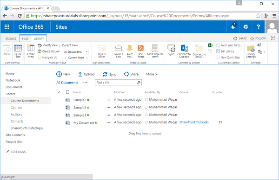279x180 pixels.
Task: Expand the More menu in the command bar
Action: (x=152, y=74)
